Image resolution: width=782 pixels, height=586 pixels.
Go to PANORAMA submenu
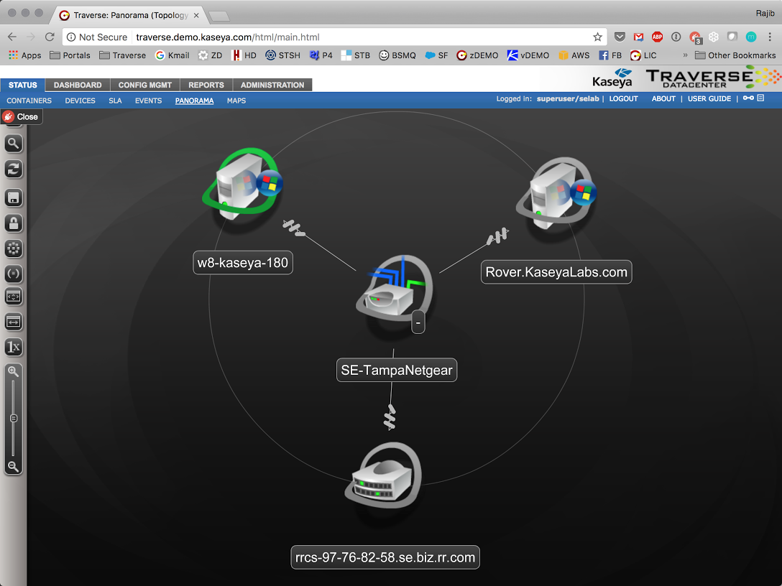pyautogui.click(x=194, y=101)
